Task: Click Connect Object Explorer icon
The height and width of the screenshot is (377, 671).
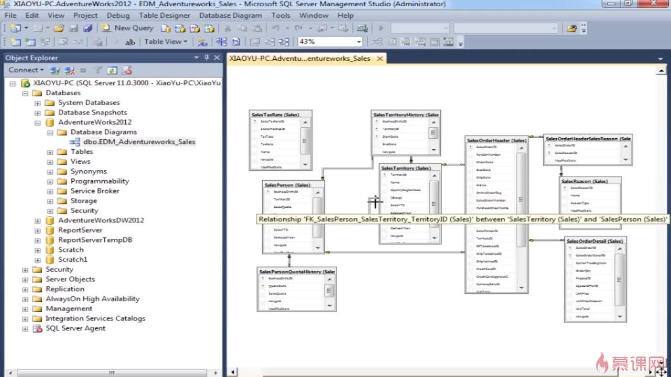Action: (55, 70)
